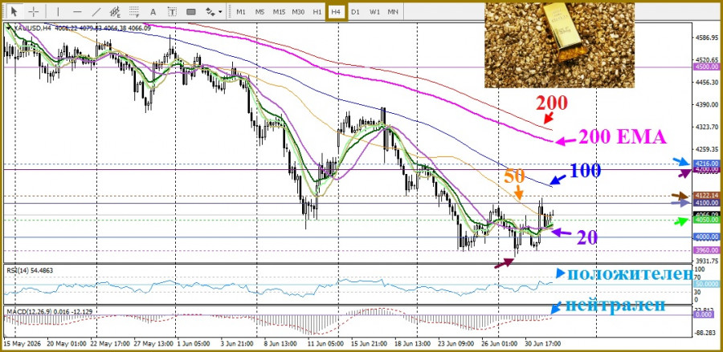The image size is (723, 352).
Task: Toggle the H4 timeframe button
Action: coord(336,11)
